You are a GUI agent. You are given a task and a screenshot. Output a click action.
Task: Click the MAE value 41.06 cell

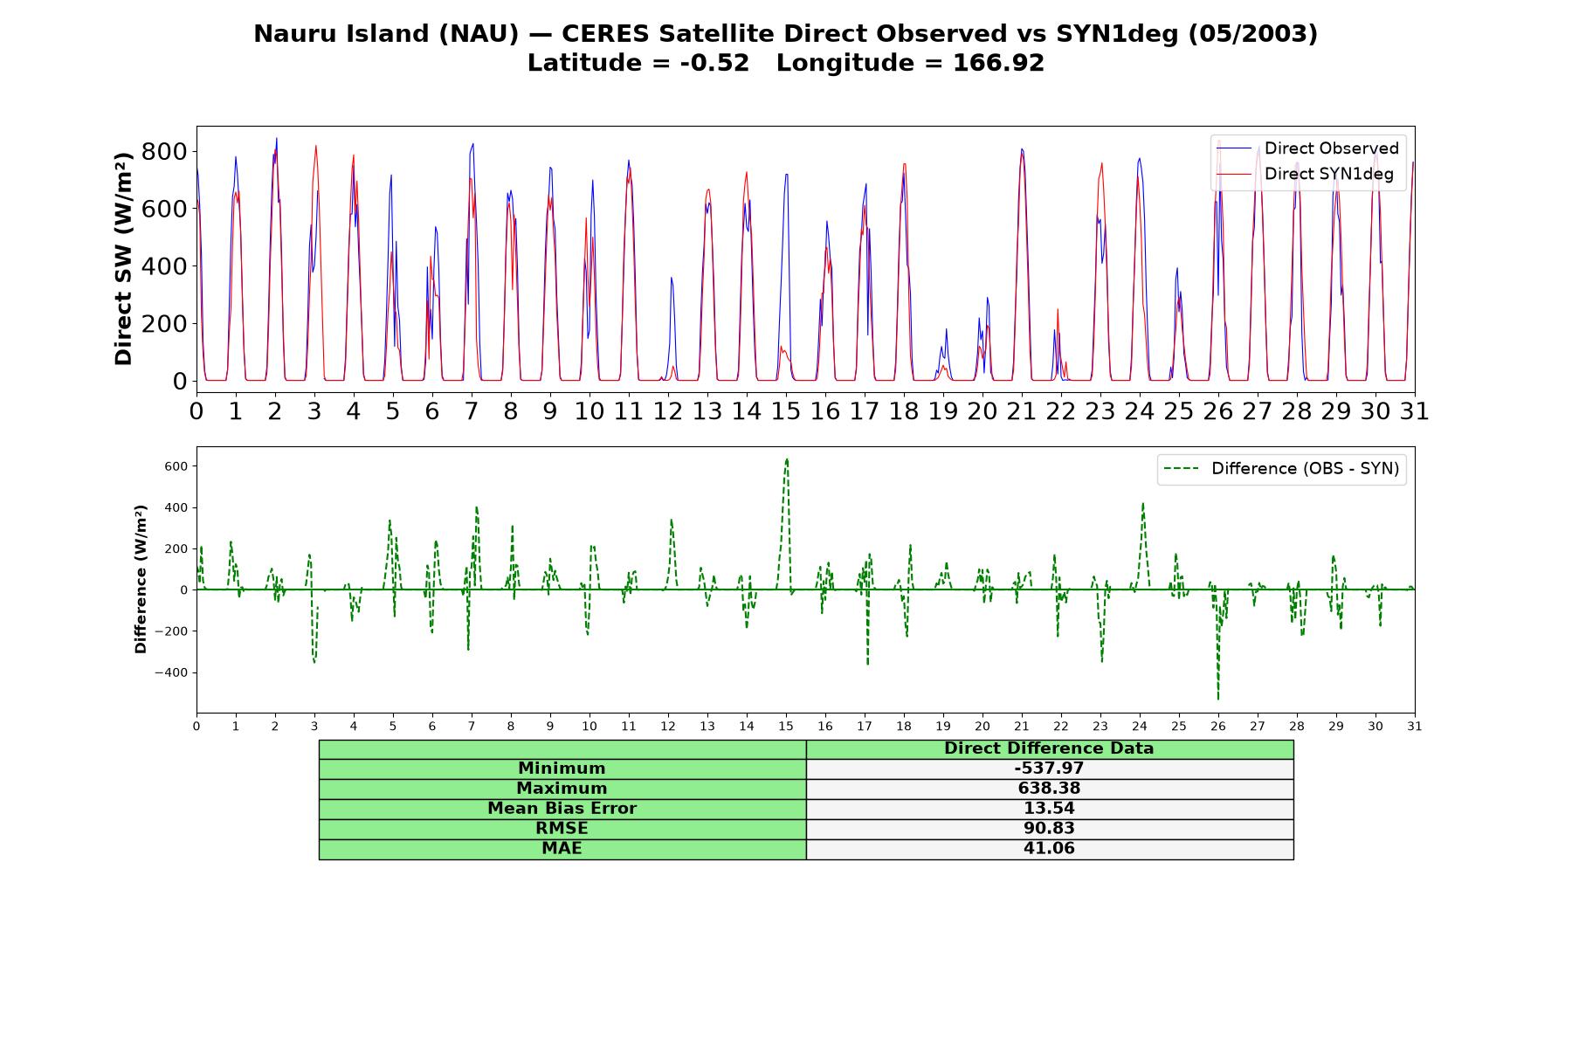click(x=1049, y=849)
